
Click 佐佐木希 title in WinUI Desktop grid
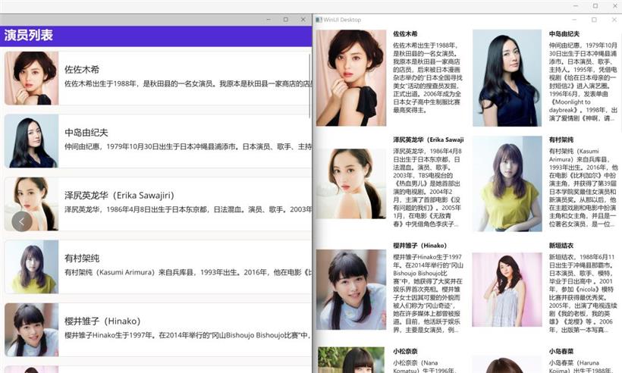(x=405, y=34)
